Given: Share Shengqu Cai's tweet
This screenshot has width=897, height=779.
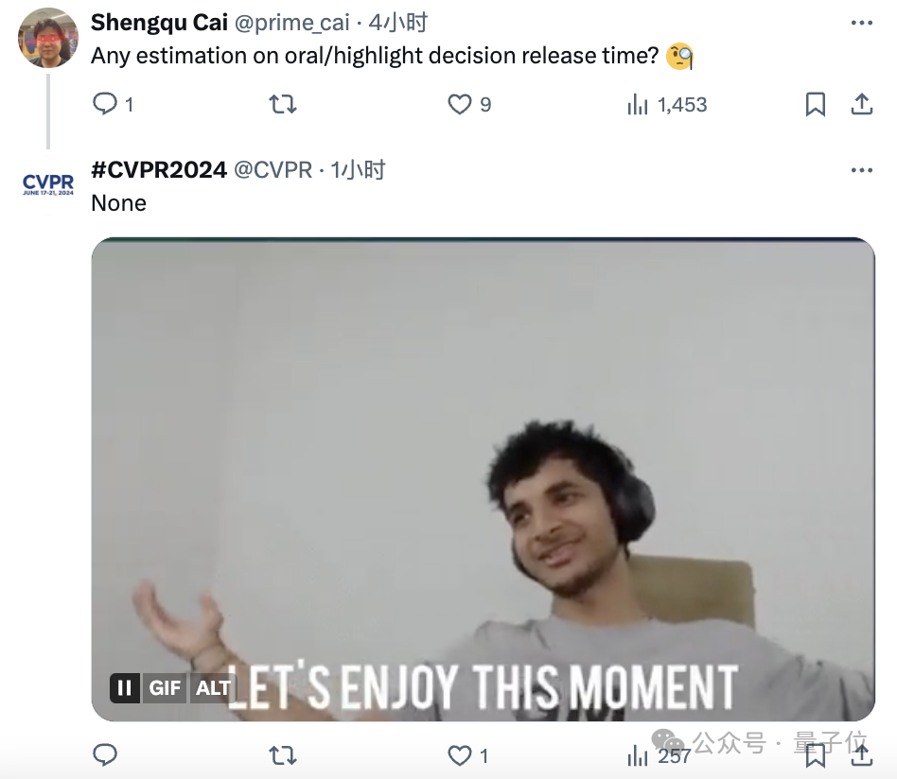Looking at the screenshot, I should click(862, 105).
